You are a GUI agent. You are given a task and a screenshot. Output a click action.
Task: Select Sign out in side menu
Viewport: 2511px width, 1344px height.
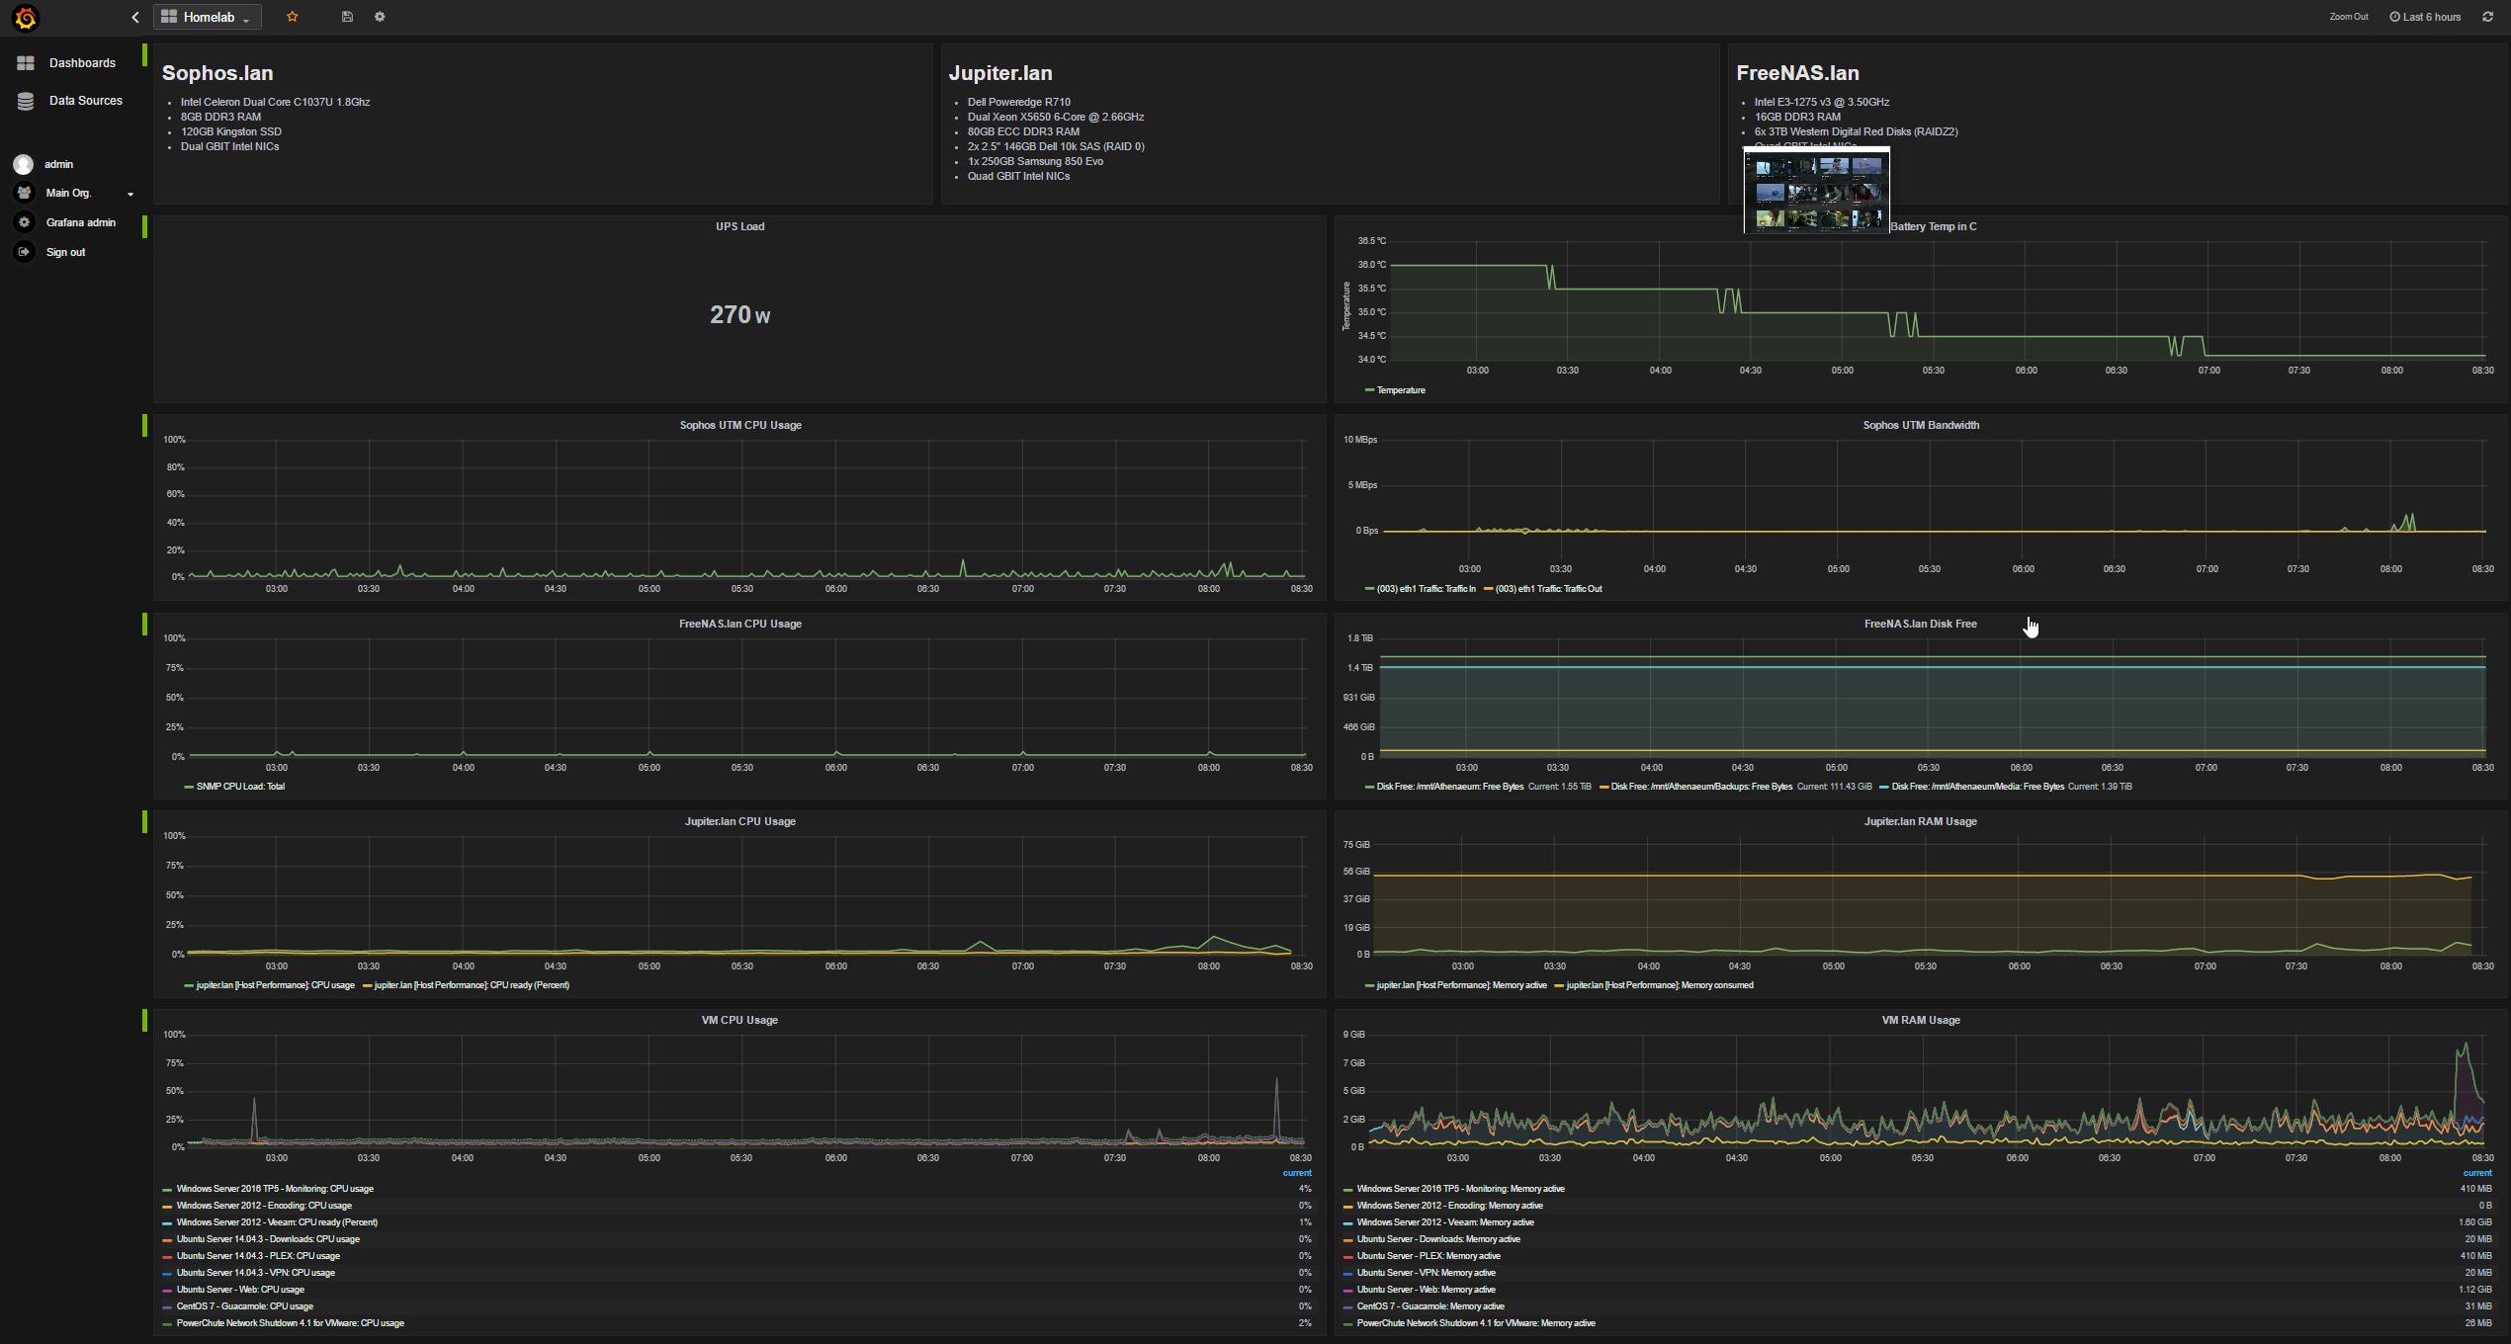click(x=65, y=252)
